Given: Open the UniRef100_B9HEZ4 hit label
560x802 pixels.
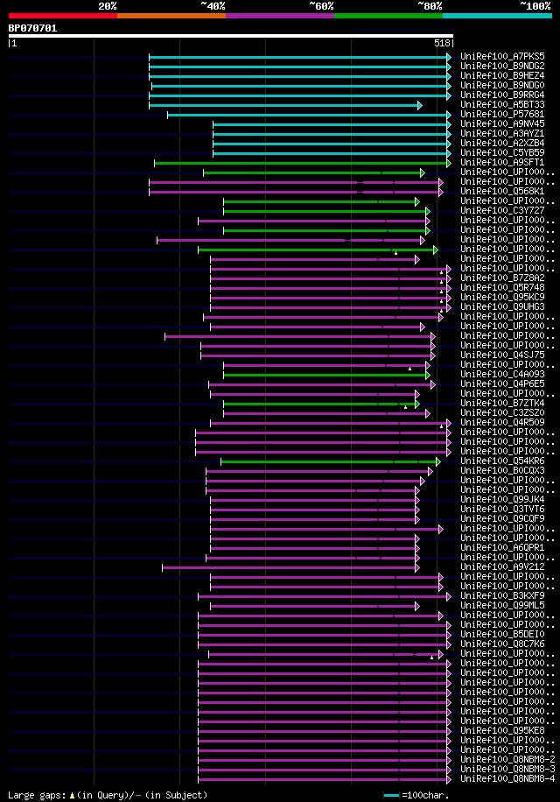Looking at the screenshot, I should [502, 76].
